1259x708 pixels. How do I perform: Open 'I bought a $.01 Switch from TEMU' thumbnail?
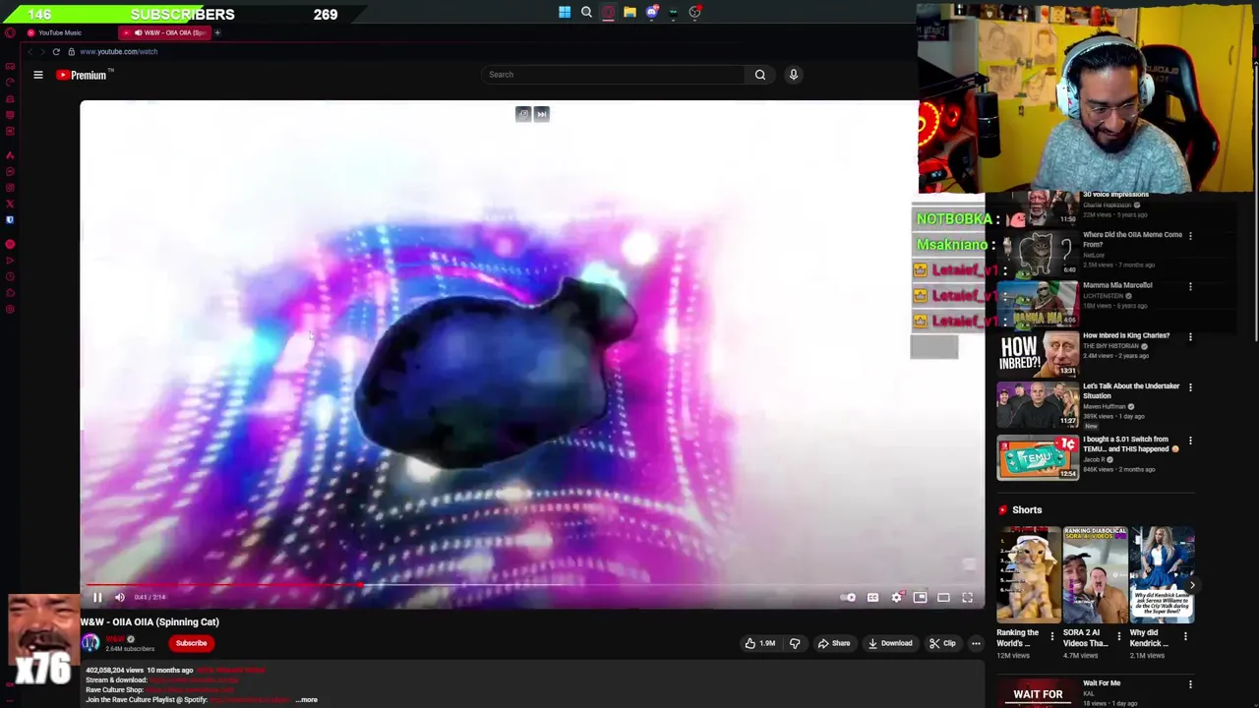coord(1037,457)
